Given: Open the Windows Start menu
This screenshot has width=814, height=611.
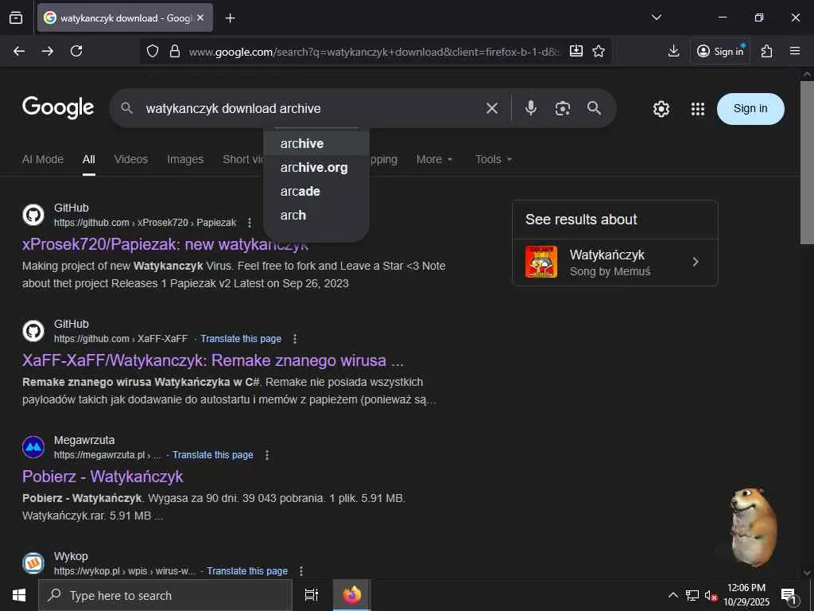Looking at the screenshot, I should click(x=19, y=595).
